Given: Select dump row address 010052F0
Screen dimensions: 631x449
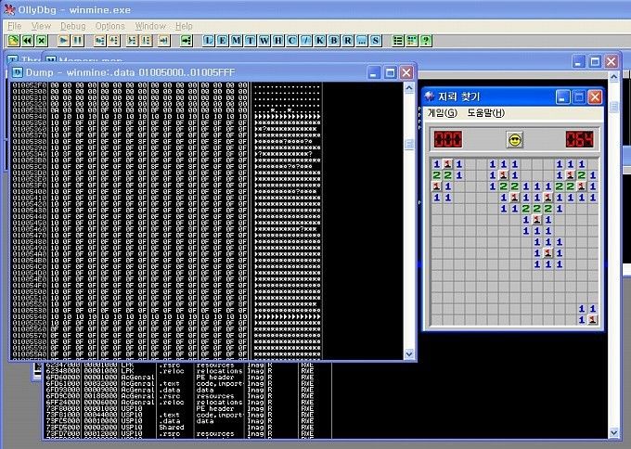Looking at the screenshot, I should click(x=30, y=85).
